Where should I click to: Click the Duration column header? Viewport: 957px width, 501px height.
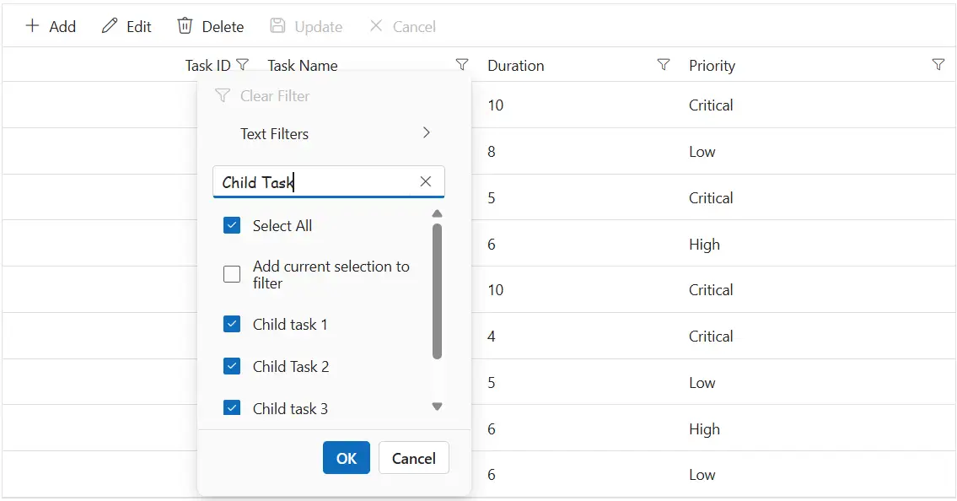point(516,65)
